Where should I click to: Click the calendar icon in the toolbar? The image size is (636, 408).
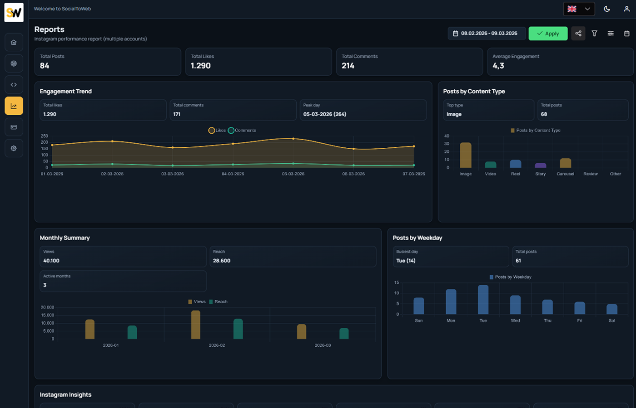627,33
